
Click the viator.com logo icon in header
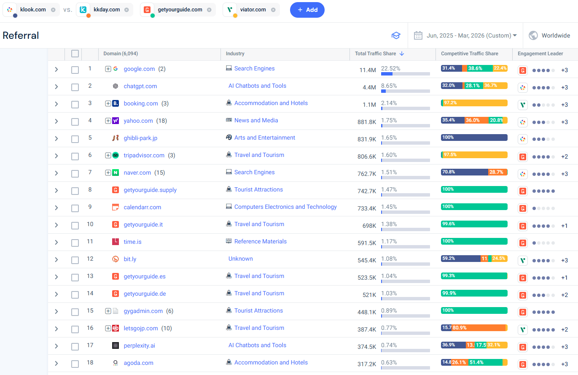point(230,9)
